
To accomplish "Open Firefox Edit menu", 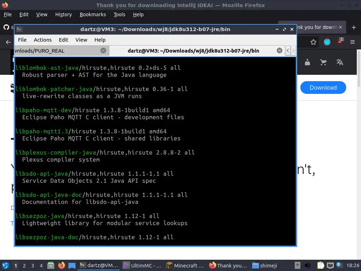I will (24, 14).
